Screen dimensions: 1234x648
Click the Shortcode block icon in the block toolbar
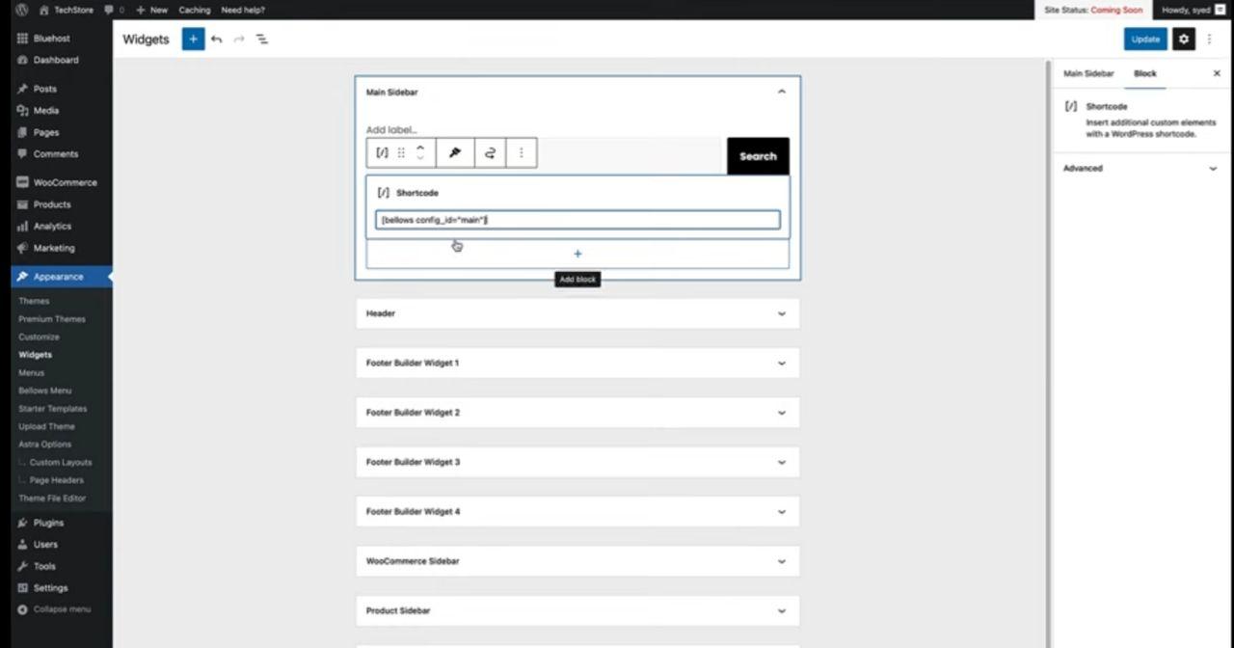[382, 152]
